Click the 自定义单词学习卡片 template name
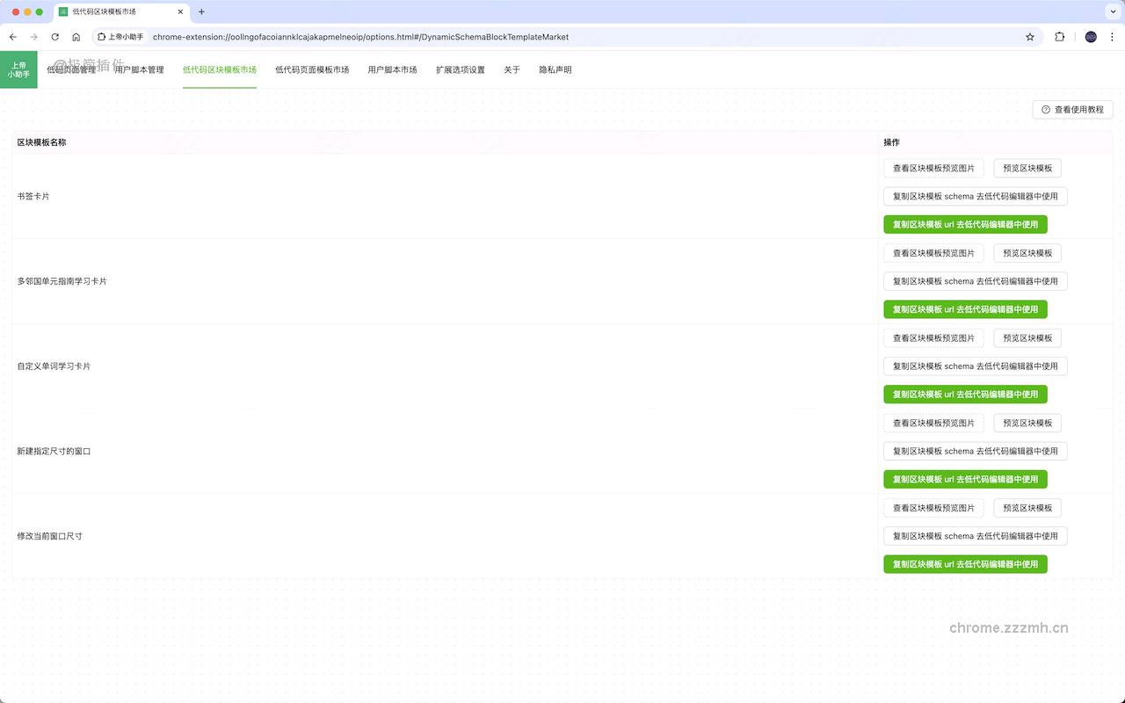The image size is (1125, 703). click(54, 366)
